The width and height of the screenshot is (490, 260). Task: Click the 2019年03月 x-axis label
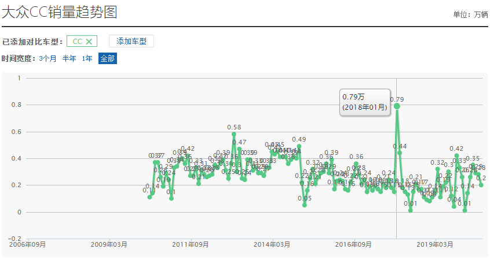pos(434,244)
